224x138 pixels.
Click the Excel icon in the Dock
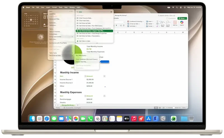pos(173,119)
